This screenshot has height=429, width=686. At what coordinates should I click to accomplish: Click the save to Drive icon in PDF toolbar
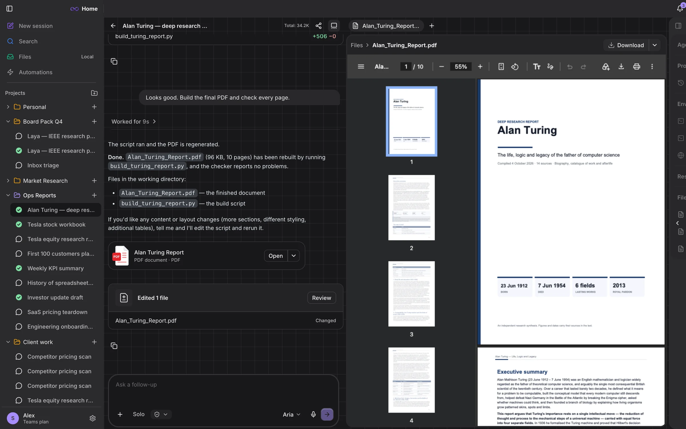tap(606, 67)
